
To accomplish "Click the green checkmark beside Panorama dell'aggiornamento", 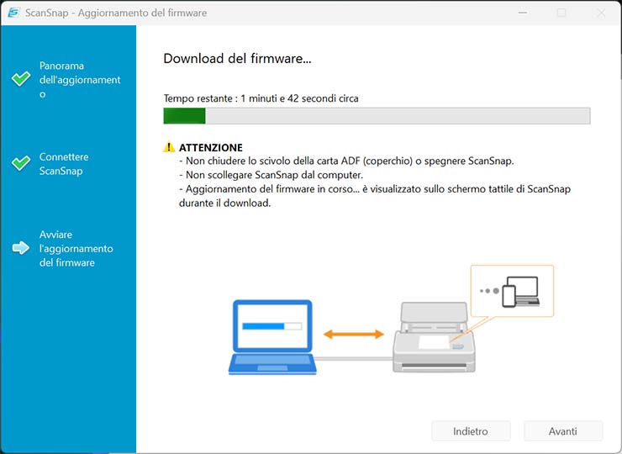I will 21,78.
